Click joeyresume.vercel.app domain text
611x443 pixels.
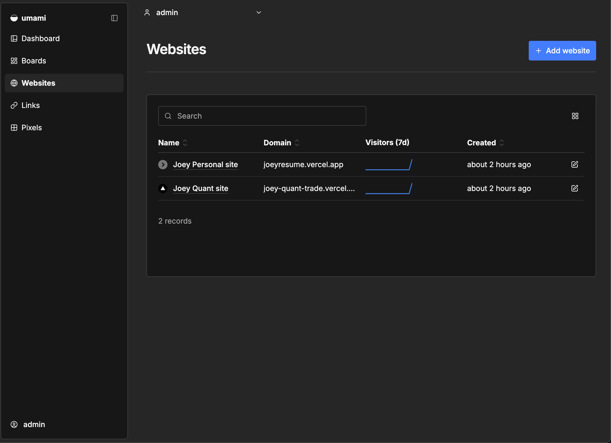(303, 164)
